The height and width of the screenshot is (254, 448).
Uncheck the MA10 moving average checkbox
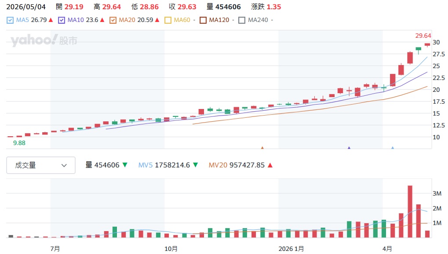pos(62,20)
